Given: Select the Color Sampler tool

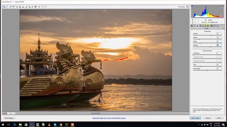Looking at the screenshot, I should click(x=13, y=7).
